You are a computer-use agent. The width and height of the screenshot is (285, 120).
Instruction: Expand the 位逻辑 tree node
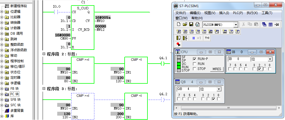click(x=2, y=12)
